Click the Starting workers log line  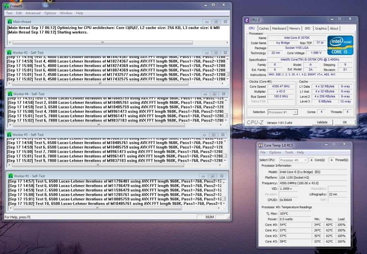click(47, 32)
